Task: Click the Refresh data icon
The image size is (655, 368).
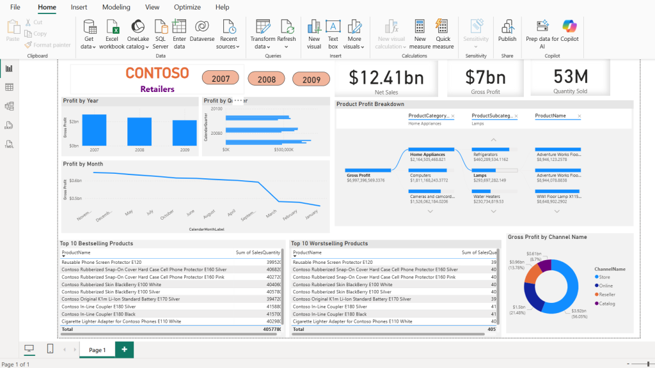Action: click(287, 27)
